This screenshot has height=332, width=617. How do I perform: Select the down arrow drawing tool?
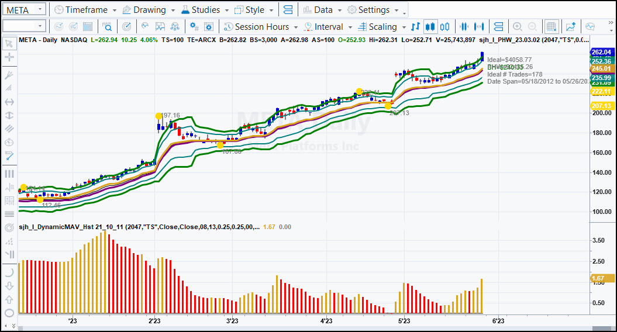pos(9,286)
